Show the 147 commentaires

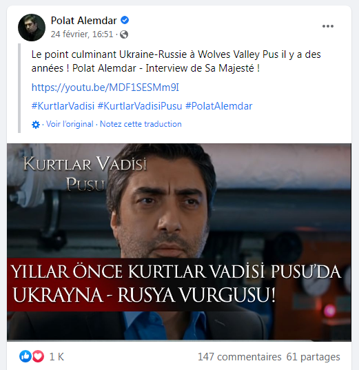point(240,357)
